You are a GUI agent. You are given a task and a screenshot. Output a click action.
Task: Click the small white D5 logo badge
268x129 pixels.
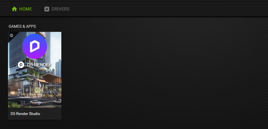(21, 65)
